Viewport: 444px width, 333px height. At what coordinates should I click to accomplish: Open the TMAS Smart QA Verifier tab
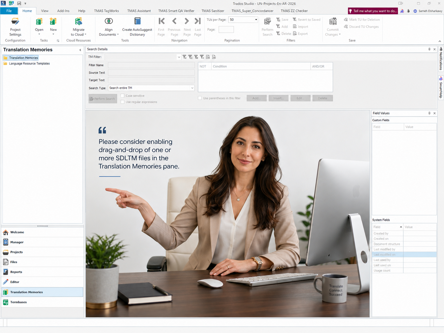[x=176, y=11]
